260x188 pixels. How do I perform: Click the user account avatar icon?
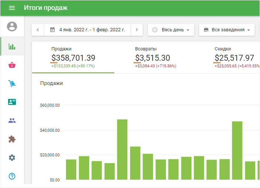point(12,26)
